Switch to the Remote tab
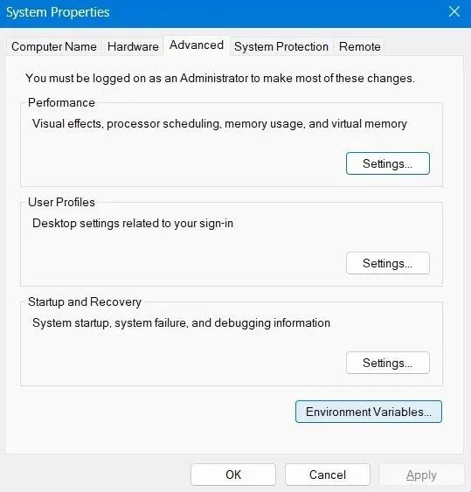The height and width of the screenshot is (492, 471). pos(360,46)
